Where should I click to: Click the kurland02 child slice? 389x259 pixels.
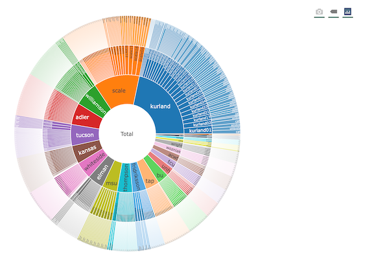pyautogui.click(x=199, y=124)
